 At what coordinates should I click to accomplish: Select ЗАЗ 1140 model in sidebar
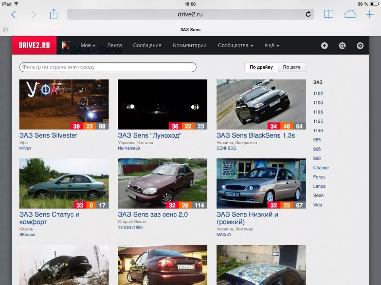point(318,130)
